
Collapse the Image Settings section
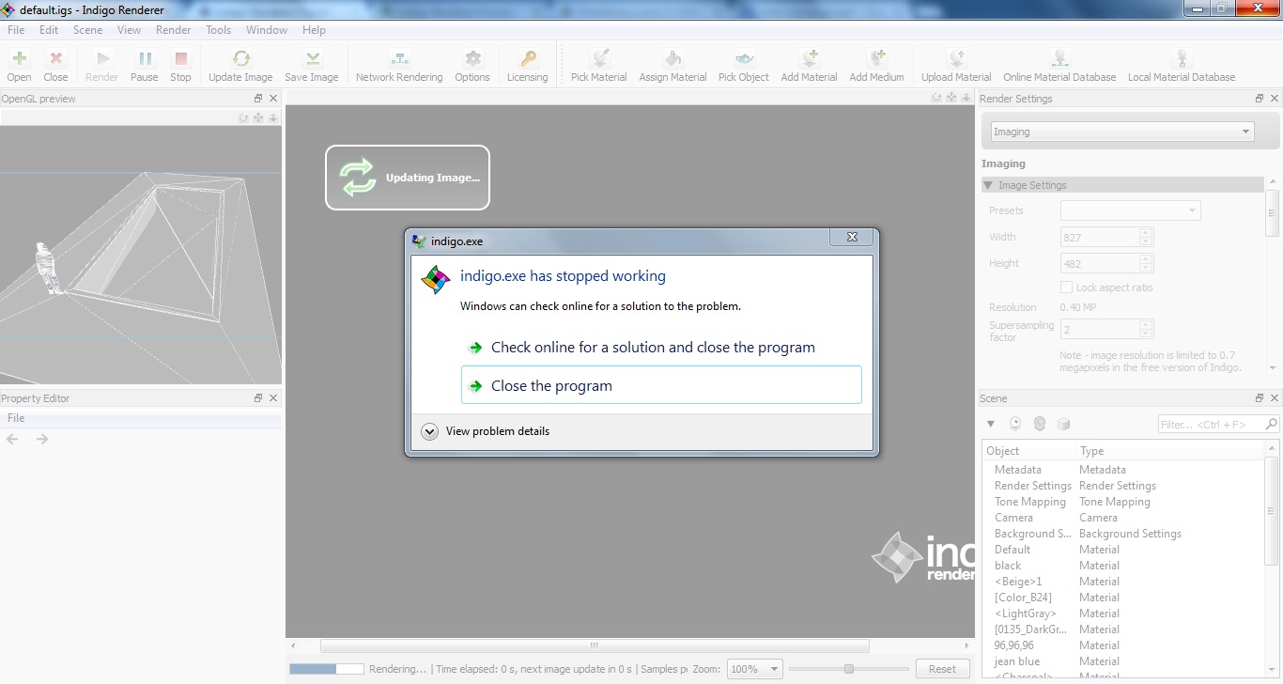[988, 185]
